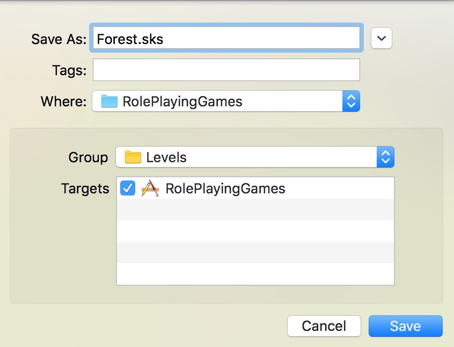This screenshot has width=454, height=347.
Task: Click the blue folder icon in Where popup
Action: click(x=109, y=102)
